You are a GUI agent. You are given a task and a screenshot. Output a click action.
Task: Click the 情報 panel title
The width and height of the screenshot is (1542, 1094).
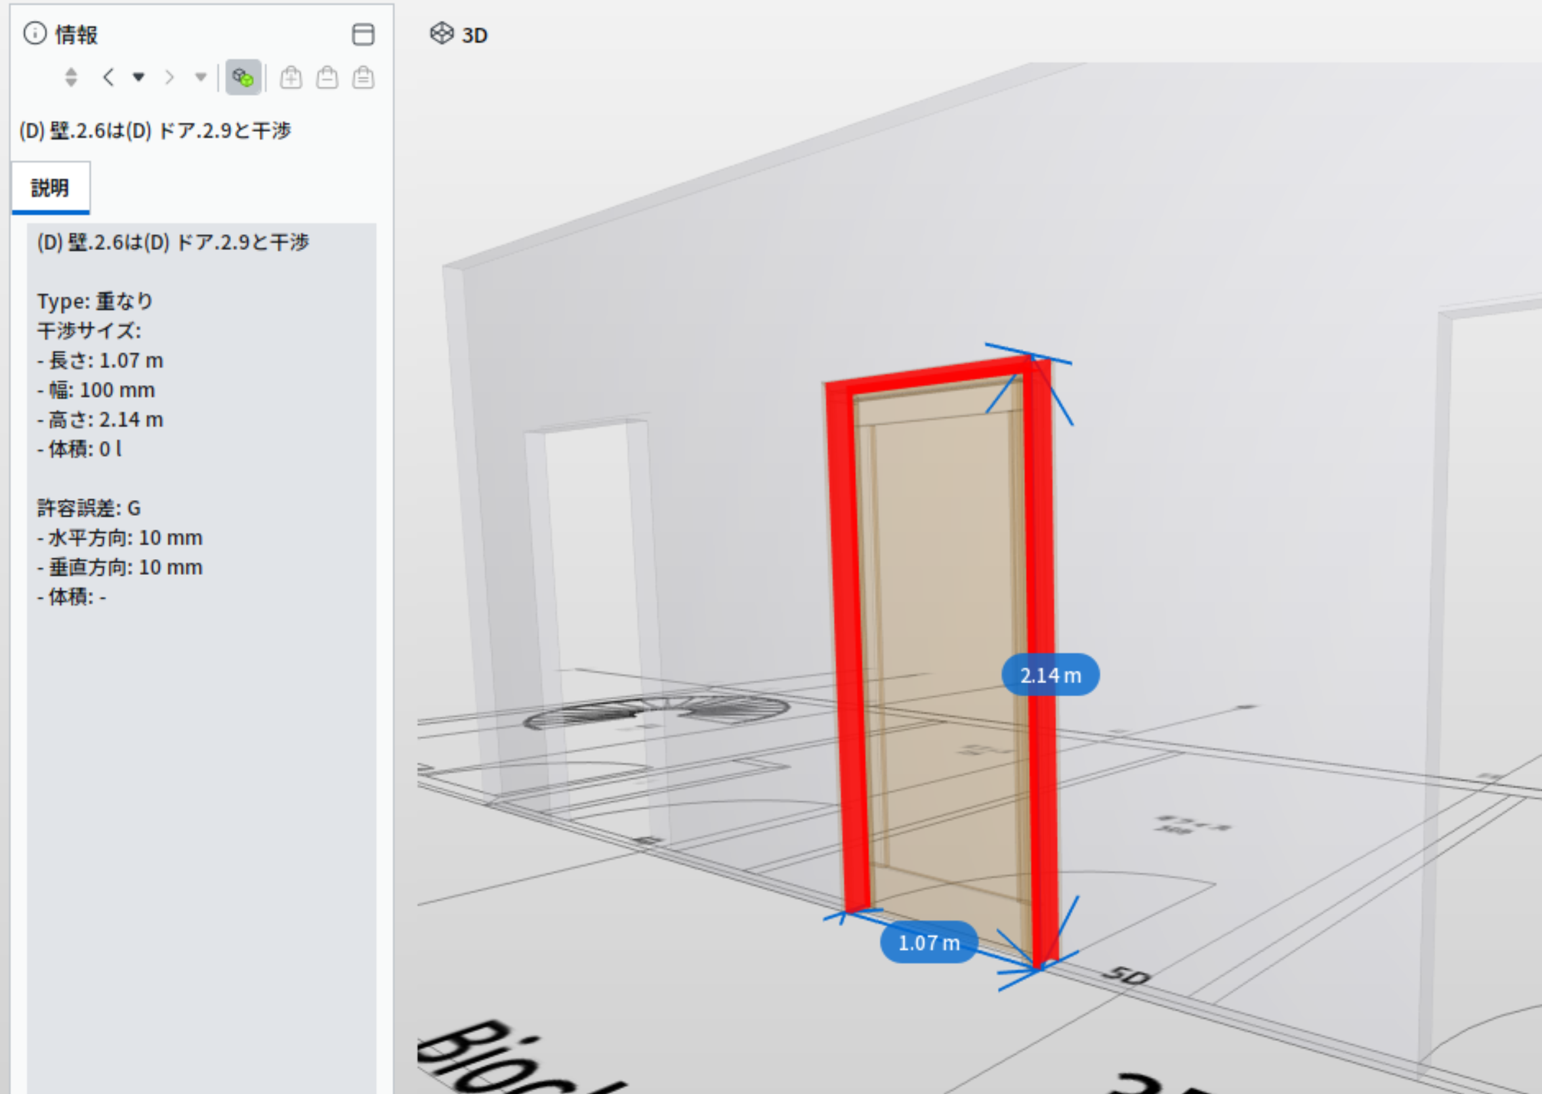tap(77, 35)
